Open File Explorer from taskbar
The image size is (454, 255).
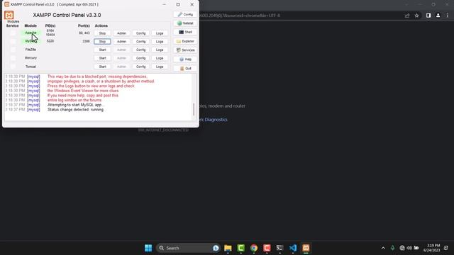pos(228,248)
